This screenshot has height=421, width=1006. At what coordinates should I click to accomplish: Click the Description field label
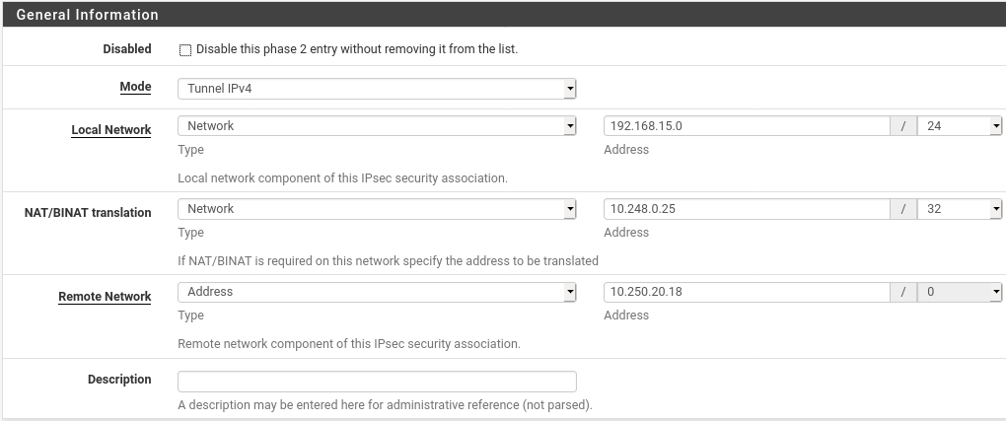click(x=119, y=380)
